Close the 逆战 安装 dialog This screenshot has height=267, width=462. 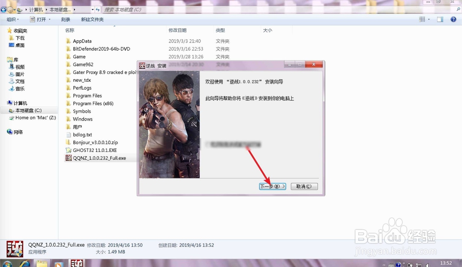click(314, 64)
